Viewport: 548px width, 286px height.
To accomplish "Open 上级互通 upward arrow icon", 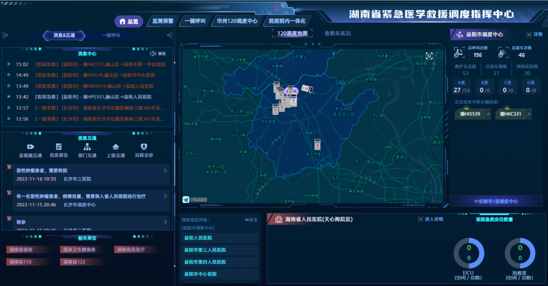I will pos(116,147).
